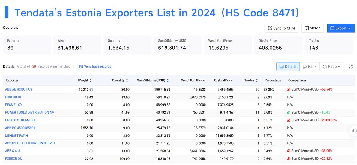Click comparison chart icon for ABB AB ROBOTICS
Screen dimensions: 357x165
coord(289,89)
